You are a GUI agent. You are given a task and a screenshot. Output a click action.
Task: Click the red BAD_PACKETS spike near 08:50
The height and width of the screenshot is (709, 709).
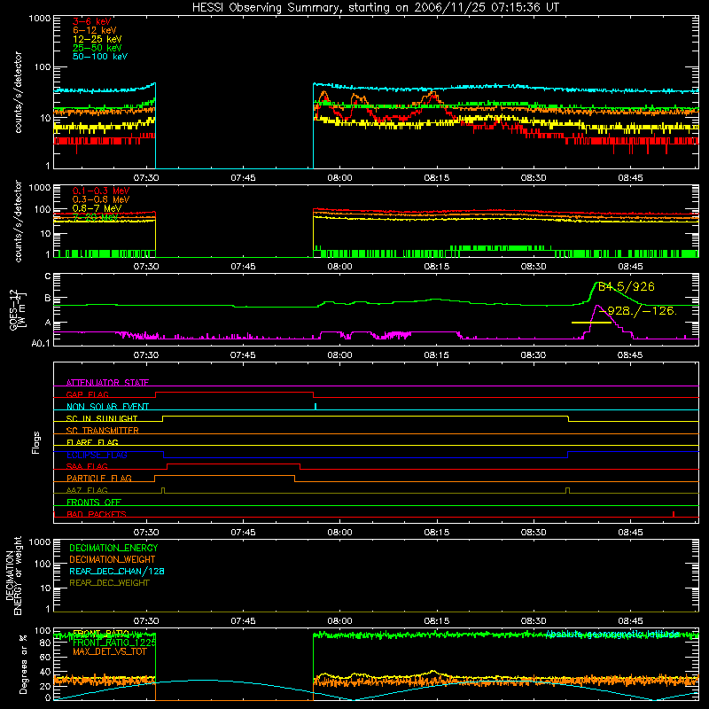click(x=674, y=514)
